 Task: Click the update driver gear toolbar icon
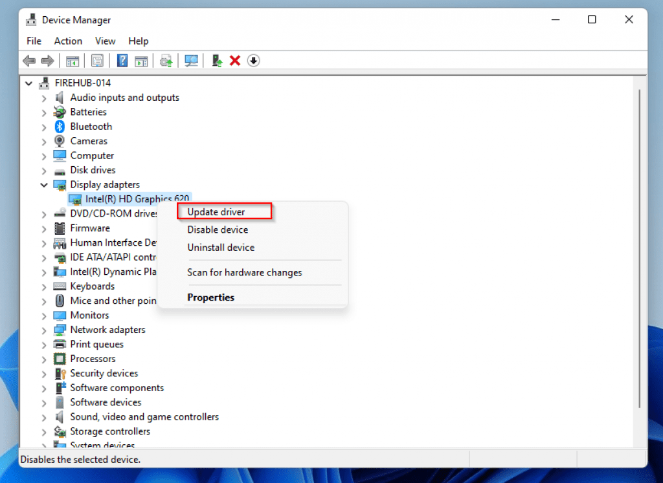[x=166, y=61]
